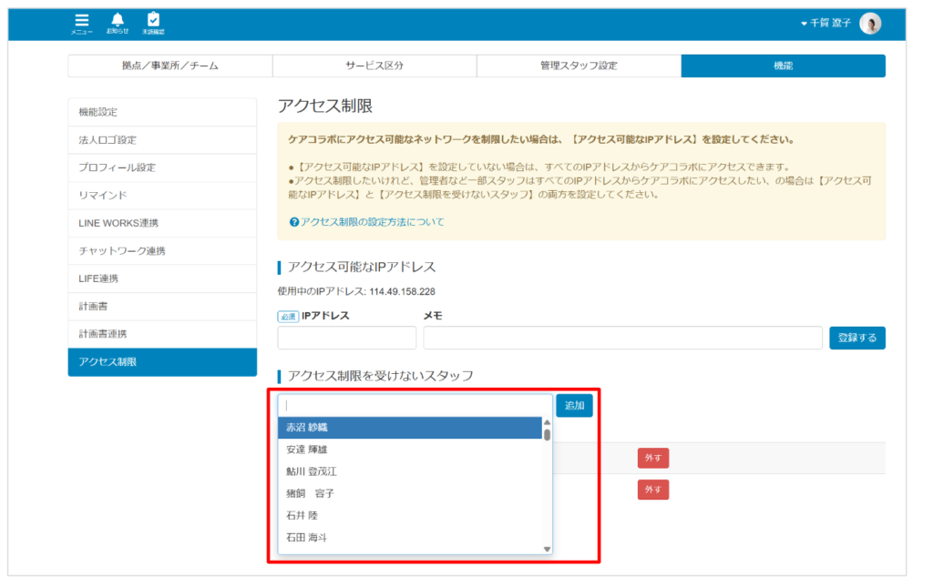Click the lower red 外す button
Viewport: 933px width, 587px height.
click(652, 490)
